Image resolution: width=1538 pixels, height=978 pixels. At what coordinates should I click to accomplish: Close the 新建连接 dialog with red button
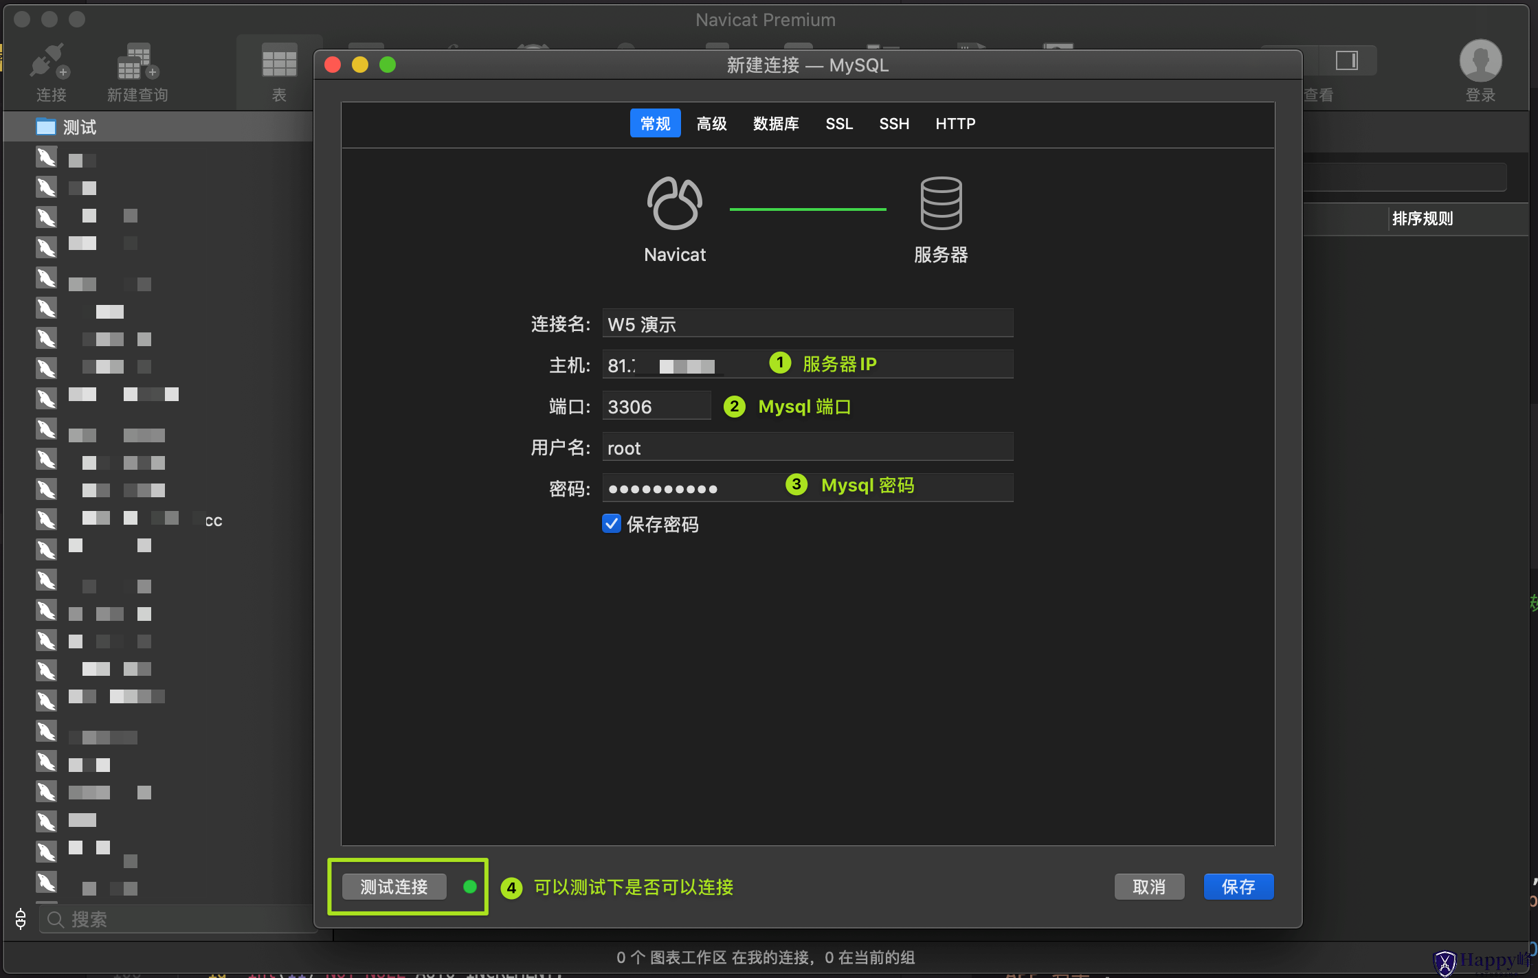pyautogui.click(x=333, y=65)
